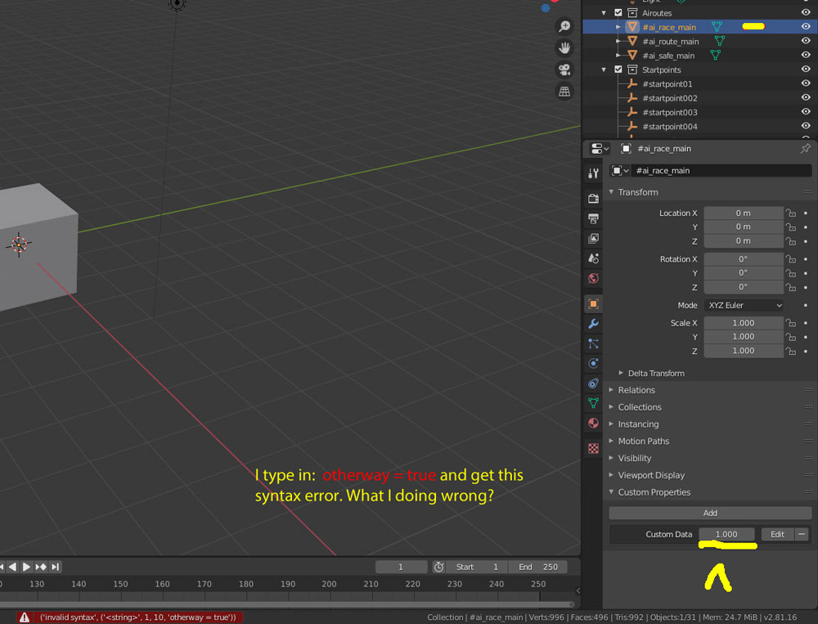Viewport: 818px width, 624px height.
Task: Open the Properties editor type menu
Action: click(600, 149)
